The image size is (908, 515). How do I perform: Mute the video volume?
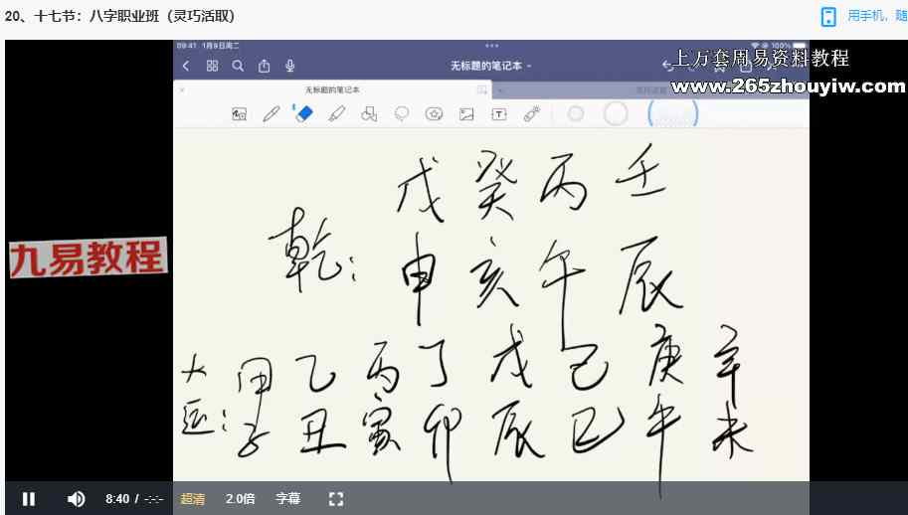point(76,499)
